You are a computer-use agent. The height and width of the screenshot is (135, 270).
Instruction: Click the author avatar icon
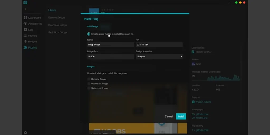click(193, 64)
